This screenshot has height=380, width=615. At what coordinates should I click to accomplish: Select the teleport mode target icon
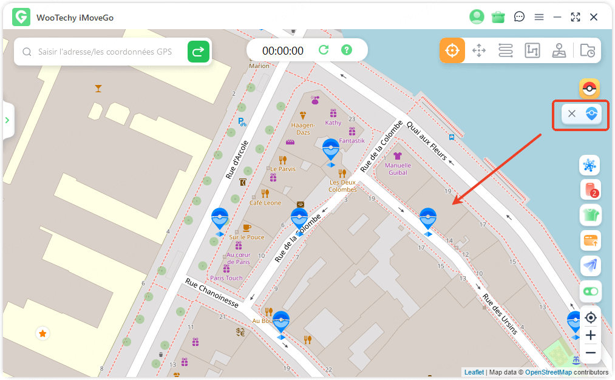[452, 50]
